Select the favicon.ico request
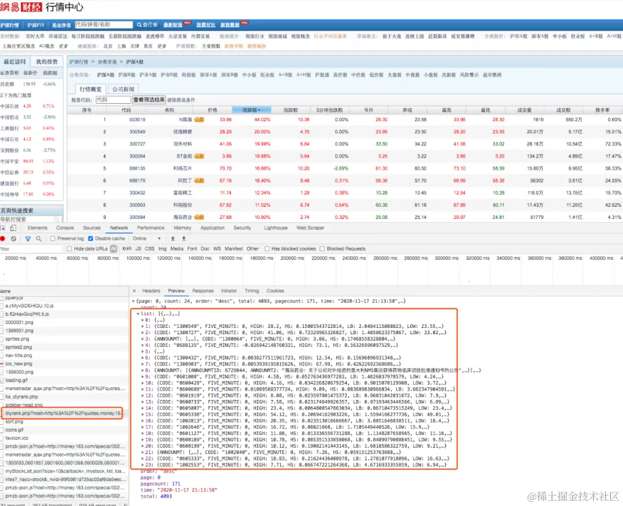Viewport: 623px width, 506px height. (x=65, y=438)
